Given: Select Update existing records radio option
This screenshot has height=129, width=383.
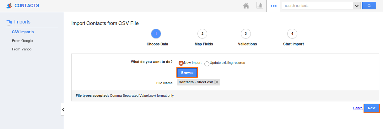Looking at the screenshot, I should (207, 64).
